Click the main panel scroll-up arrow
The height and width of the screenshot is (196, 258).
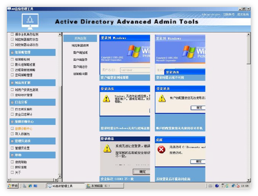pos(248,34)
